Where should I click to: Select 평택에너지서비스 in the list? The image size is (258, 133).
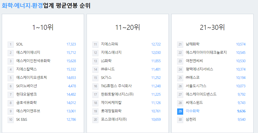199,69
